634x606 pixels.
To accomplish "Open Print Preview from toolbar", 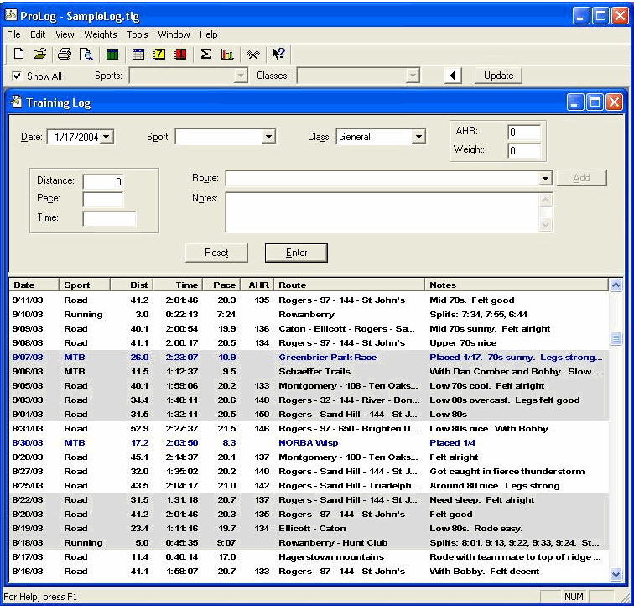I will click(x=86, y=54).
